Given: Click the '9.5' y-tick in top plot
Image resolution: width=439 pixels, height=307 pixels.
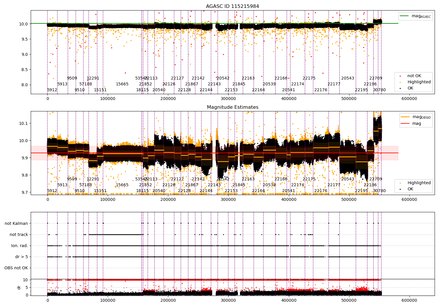Looking at the screenshot, I should [x=25, y=39].
